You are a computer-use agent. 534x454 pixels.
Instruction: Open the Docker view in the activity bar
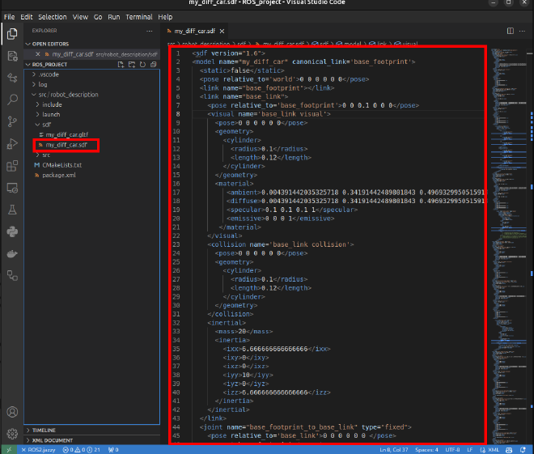click(x=12, y=254)
